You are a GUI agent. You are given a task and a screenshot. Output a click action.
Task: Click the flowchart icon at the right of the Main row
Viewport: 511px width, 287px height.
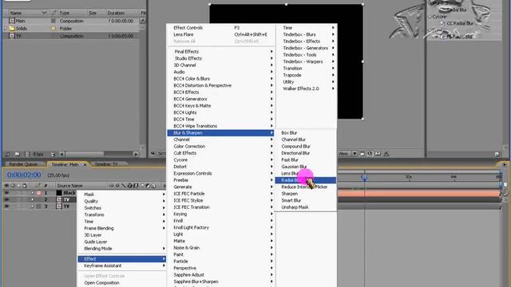(143, 21)
